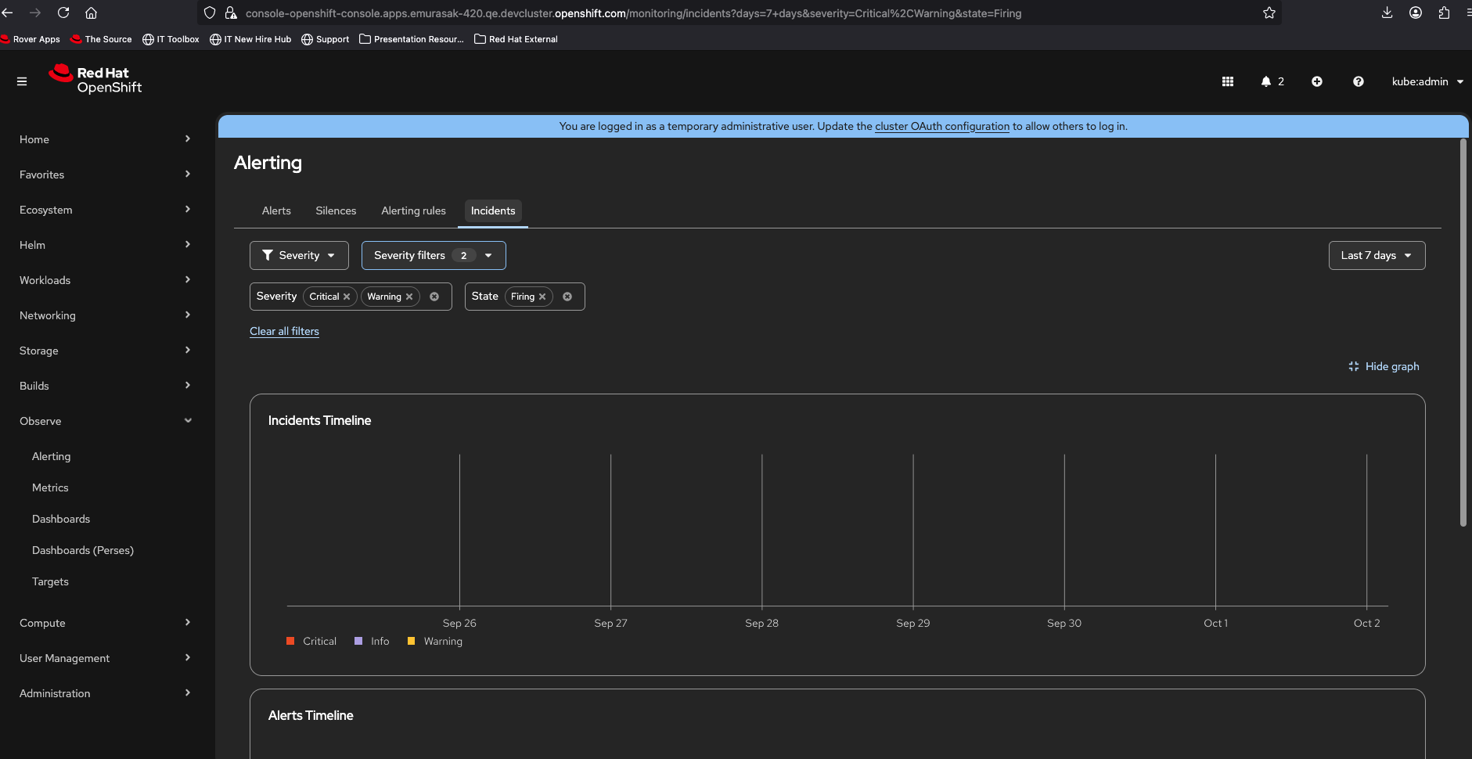Switch to the Alerting rules tab
The height and width of the screenshot is (759, 1472).
click(x=413, y=210)
